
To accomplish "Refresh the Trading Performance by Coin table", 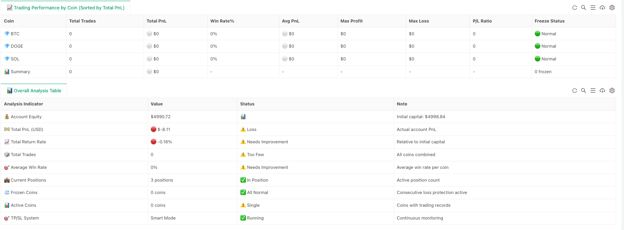I will (574, 8).
